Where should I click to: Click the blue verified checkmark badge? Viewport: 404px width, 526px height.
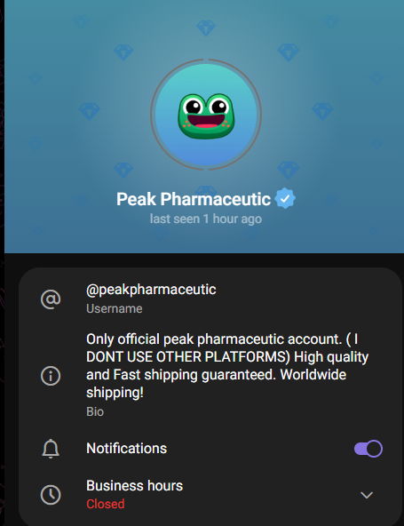pos(285,199)
